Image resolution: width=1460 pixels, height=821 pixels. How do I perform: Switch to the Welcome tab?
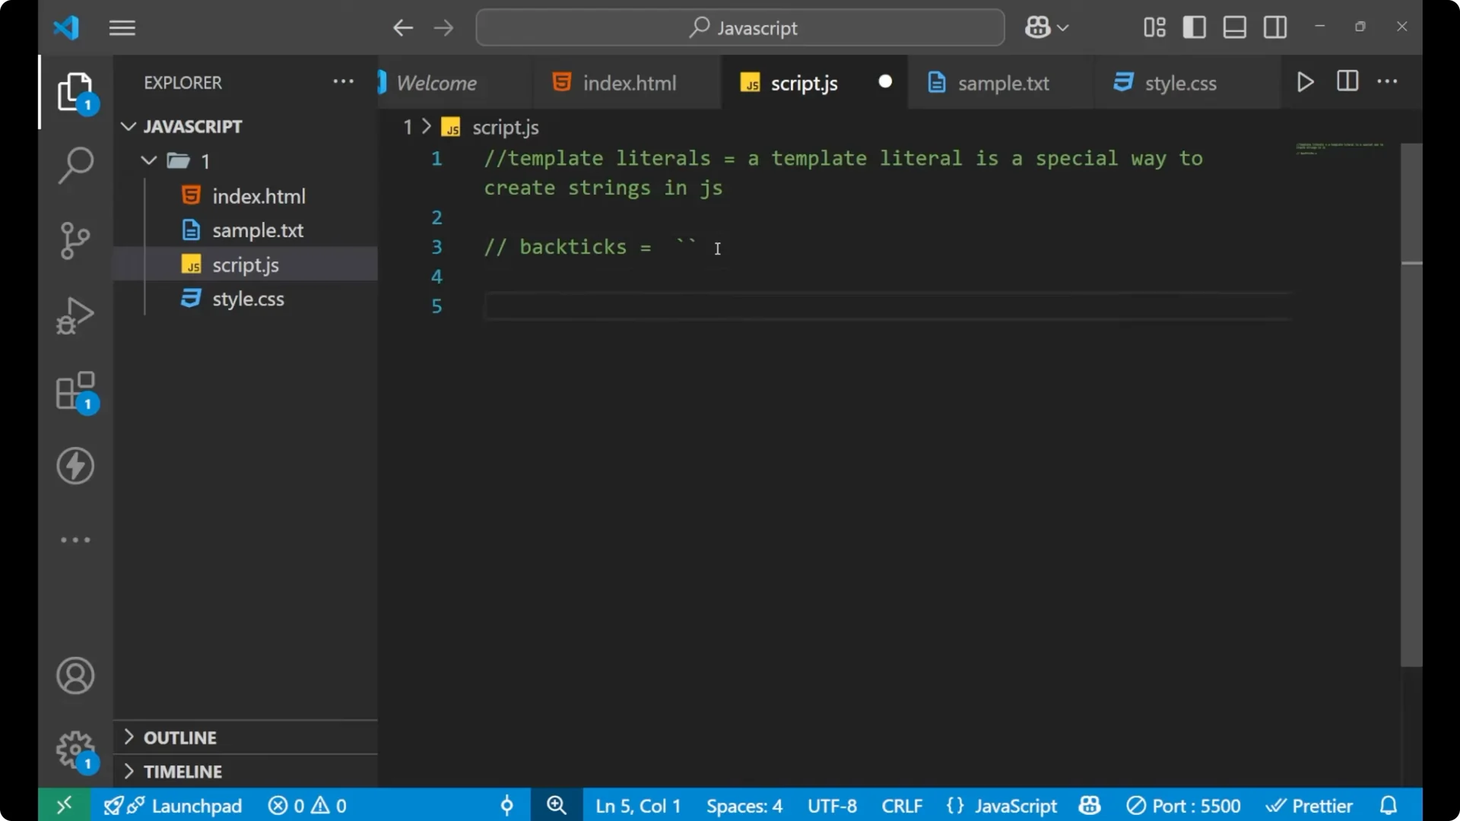(437, 83)
